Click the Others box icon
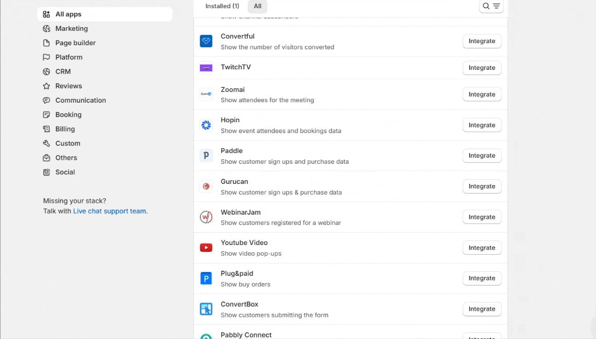 [46, 158]
